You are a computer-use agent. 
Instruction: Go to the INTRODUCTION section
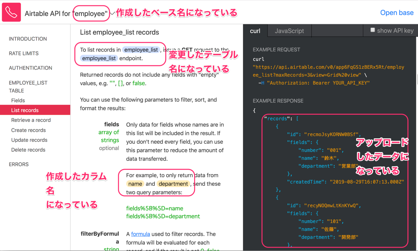click(x=28, y=39)
